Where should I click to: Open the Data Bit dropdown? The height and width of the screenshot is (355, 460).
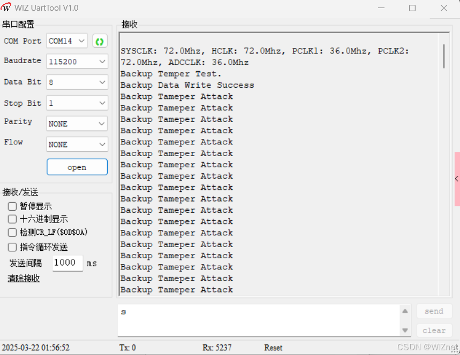[77, 82]
